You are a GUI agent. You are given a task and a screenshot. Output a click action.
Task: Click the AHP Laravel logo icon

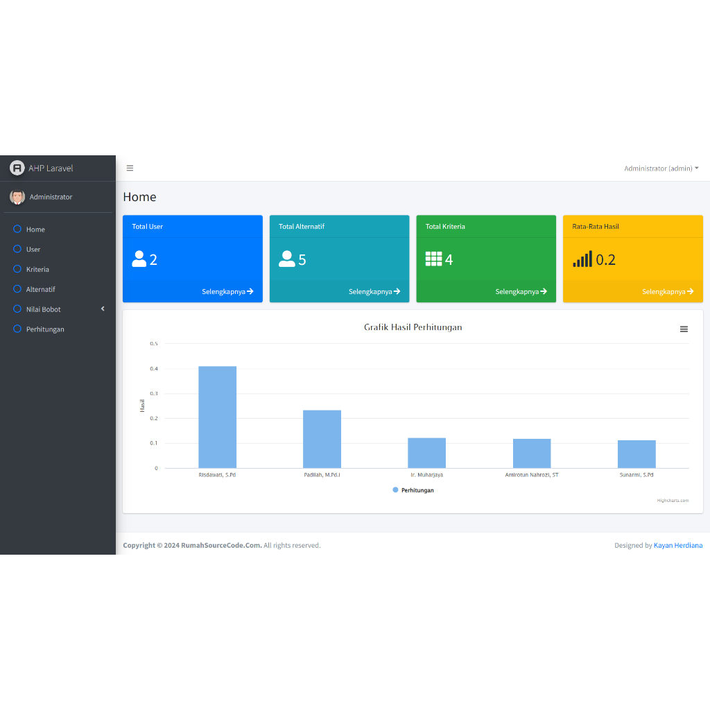pyautogui.click(x=17, y=168)
